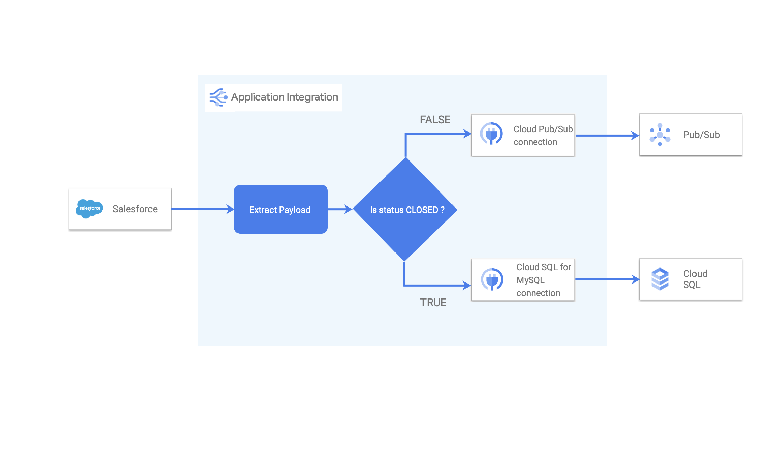Screen dimensions: 761x475
Task: Click the Salesforce icon inside its node
Action: (x=89, y=209)
